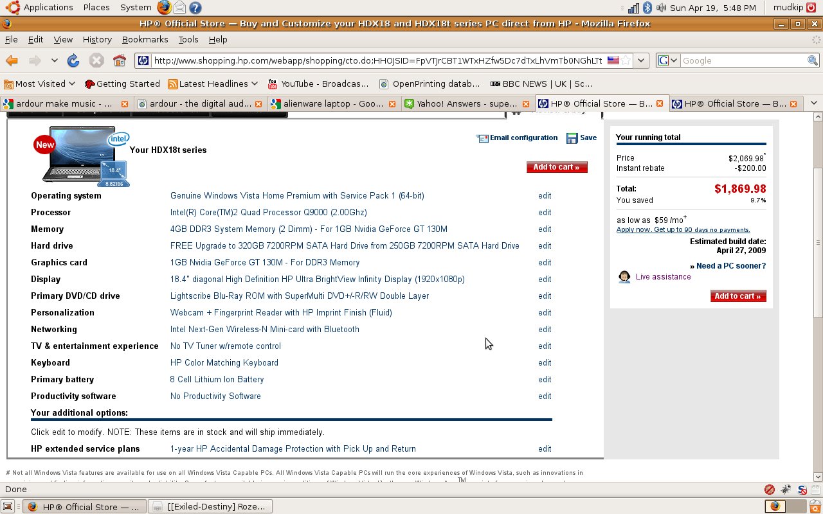Add to cart under the running total
This screenshot has height=514, width=823.
[738, 296]
